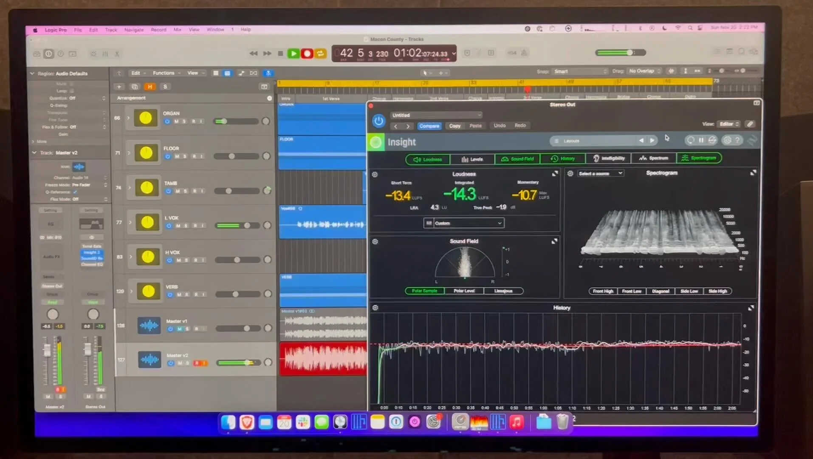813x459 pixels.
Task: Select Front High spectrogram view
Action: 603,291
